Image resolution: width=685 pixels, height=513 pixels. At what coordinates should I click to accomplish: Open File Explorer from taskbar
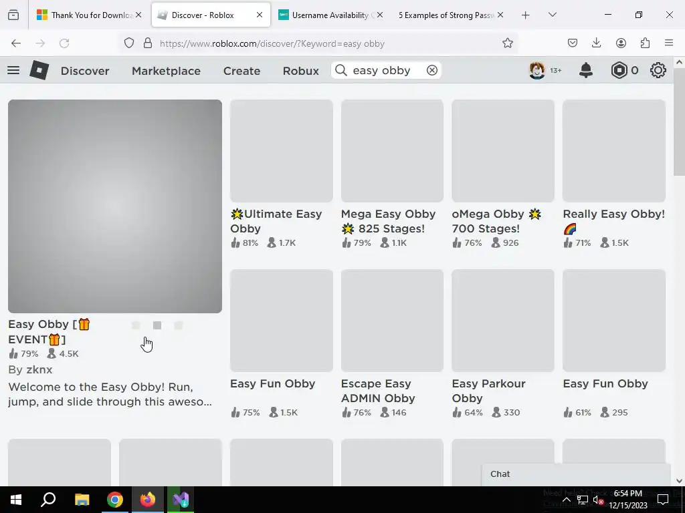point(82,500)
